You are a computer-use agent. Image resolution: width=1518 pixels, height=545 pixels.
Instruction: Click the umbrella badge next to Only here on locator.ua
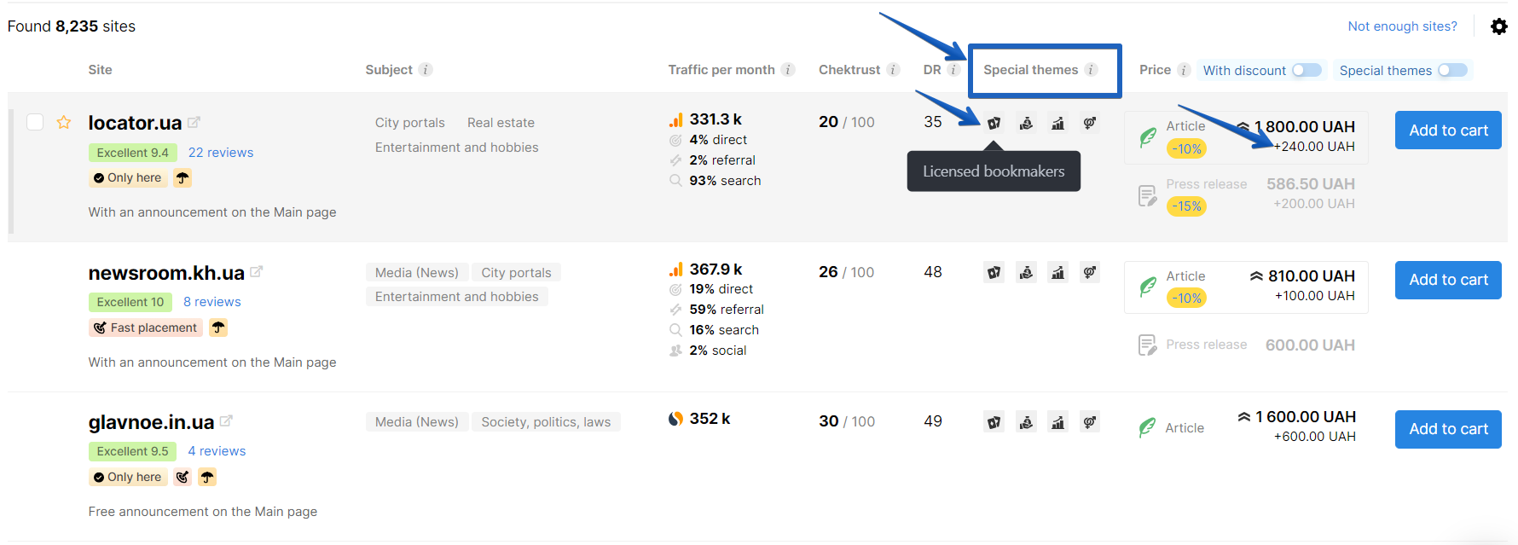point(183,177)
